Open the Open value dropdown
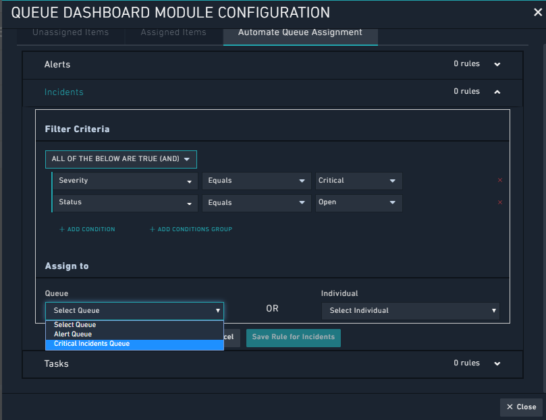546x420 pixels. tap(358, 202)
